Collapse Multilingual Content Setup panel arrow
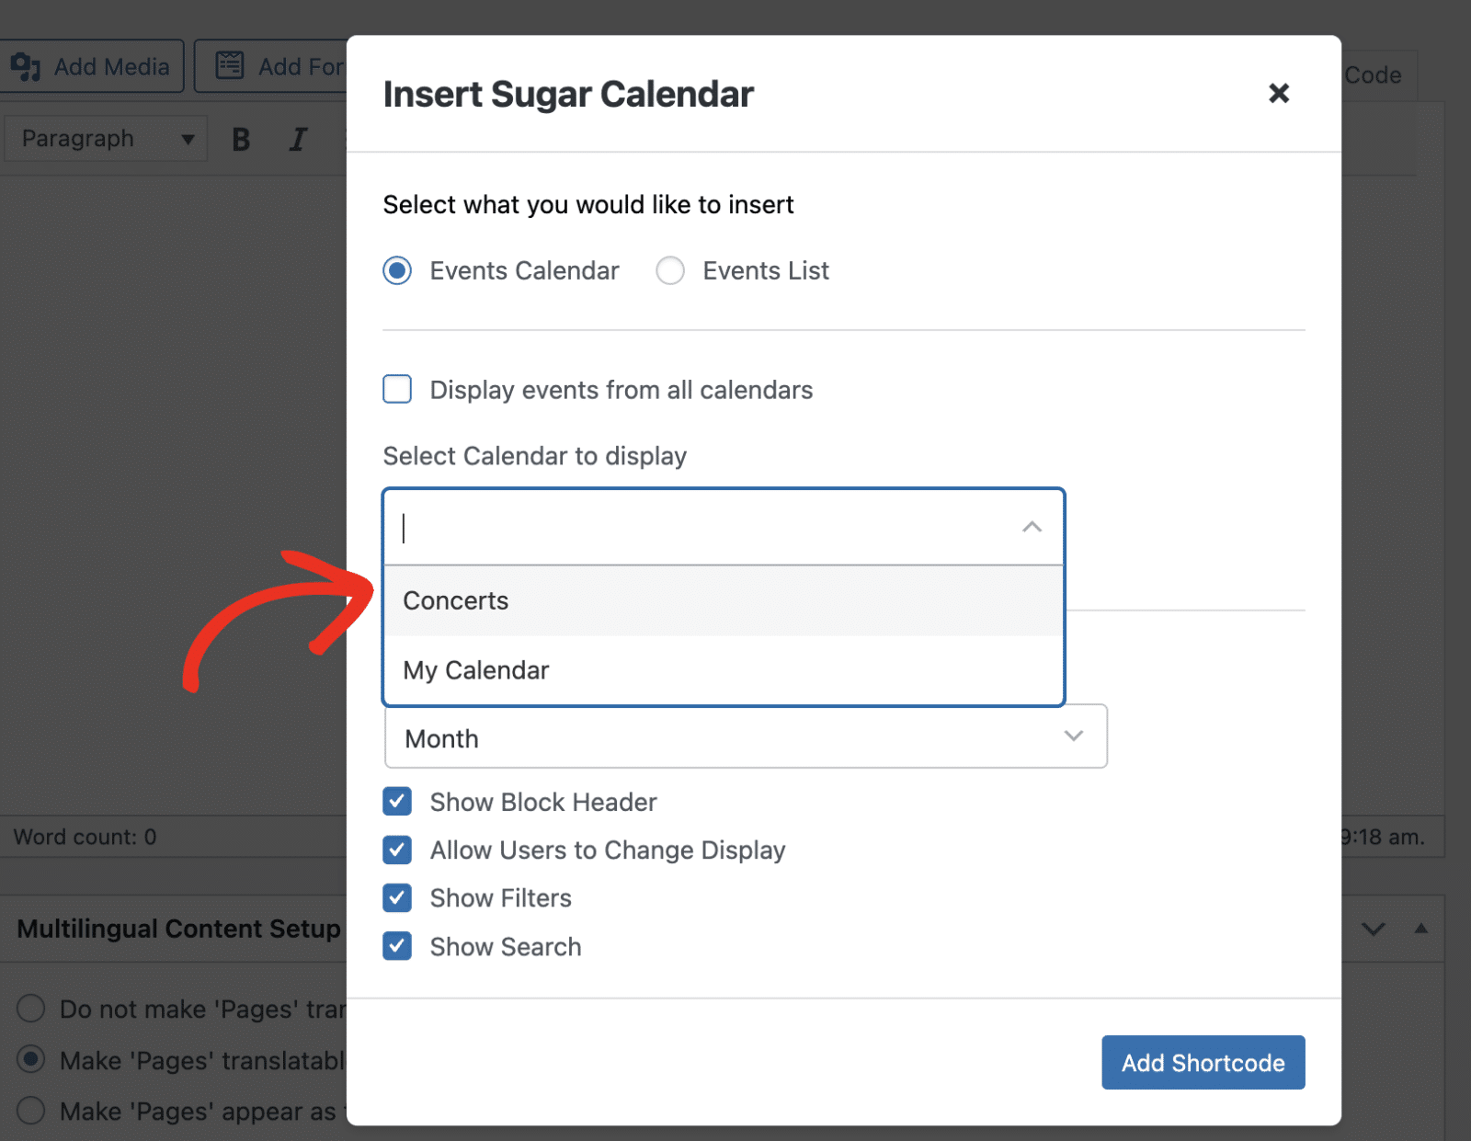Viewport: 1471px width, 1141px height. click(x=1420, y=929)
